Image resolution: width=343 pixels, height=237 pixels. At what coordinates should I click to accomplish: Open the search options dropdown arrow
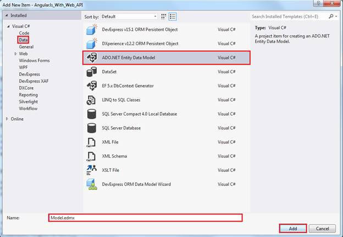[x=336, y=17]
